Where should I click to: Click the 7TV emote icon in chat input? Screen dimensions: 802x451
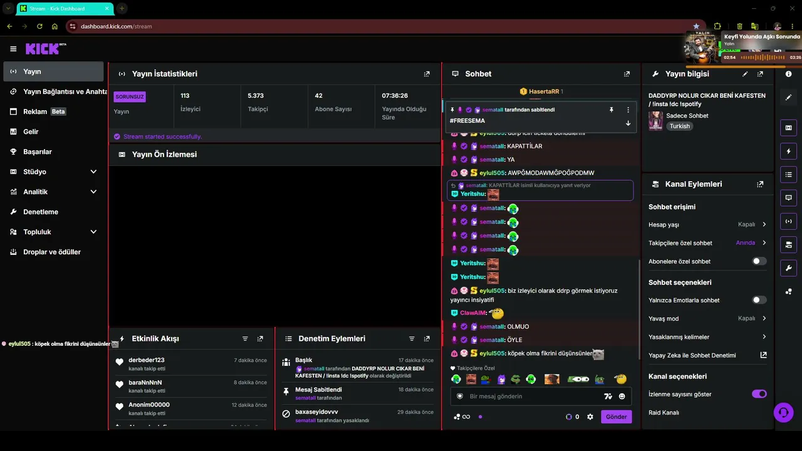coord(607,397)
